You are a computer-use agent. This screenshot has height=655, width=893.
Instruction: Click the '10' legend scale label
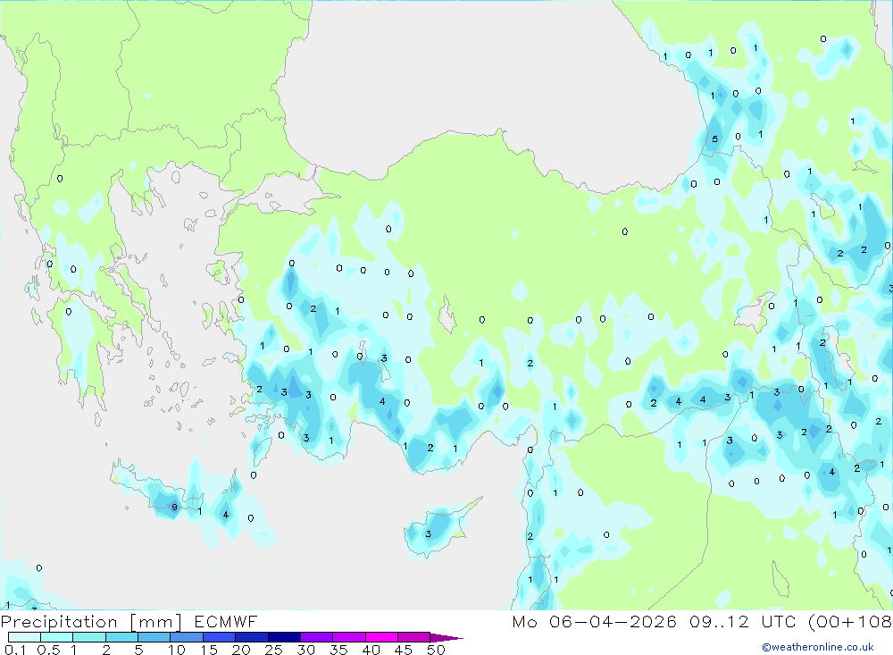(x=176, y=650)
